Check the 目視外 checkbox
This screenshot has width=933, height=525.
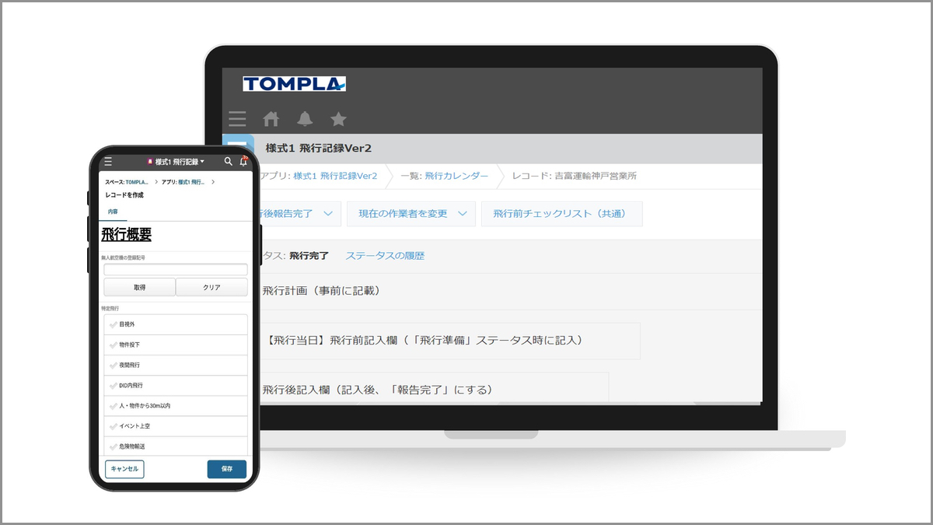(114, 324)
